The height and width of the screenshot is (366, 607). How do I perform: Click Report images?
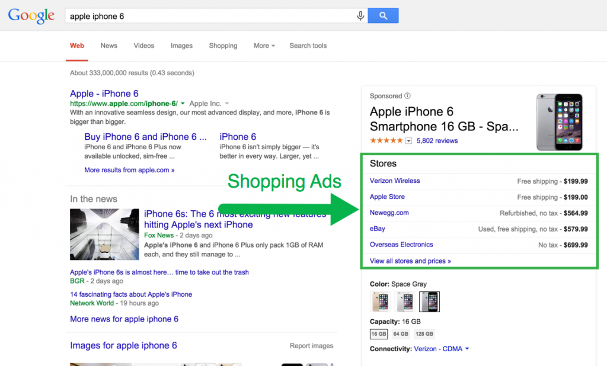(x=311, y=345)
